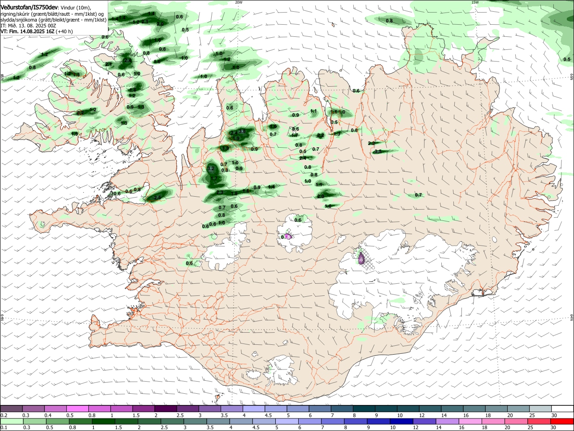Pick the periwinkle 6–7 swatch in lower legend row

click(309, 422)
